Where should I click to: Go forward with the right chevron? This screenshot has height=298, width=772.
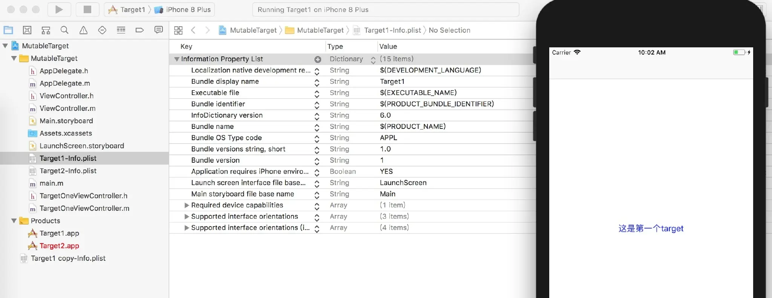tap(207, 30)
